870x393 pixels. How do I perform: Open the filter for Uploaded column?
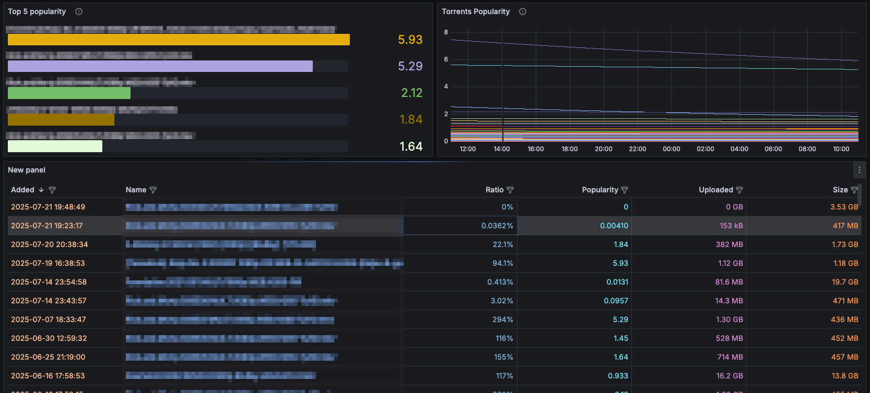click(739, 190)
